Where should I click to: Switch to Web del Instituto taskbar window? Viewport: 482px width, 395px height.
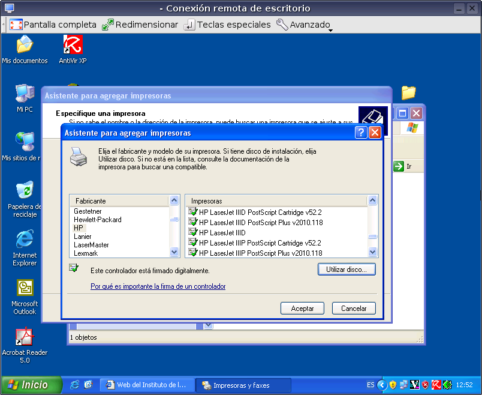[x=147, y=385]
